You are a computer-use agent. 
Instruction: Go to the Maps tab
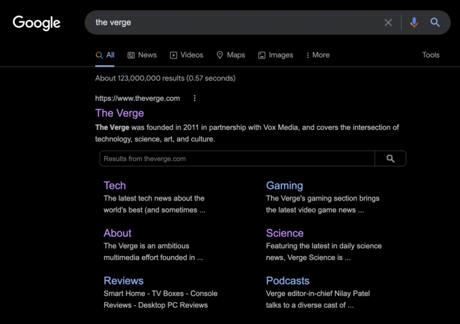(x=230, y=55)
